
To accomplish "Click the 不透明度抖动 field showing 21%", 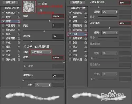I will (125, 3).
